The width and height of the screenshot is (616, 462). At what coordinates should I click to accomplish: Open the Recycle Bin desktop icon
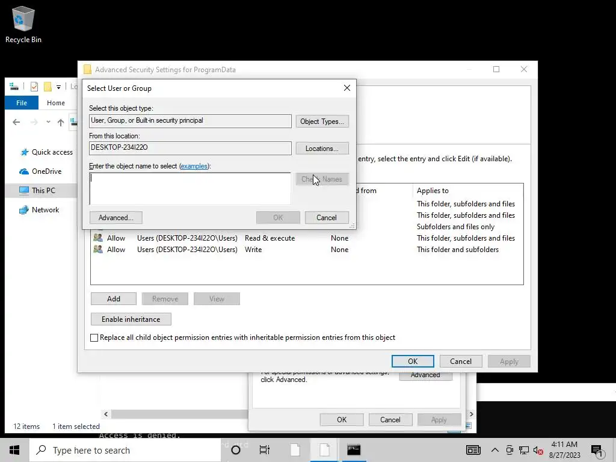click(x=23, y=24)
